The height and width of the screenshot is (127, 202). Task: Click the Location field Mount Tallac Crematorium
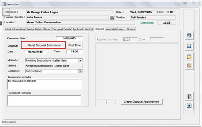coord(80,22)
